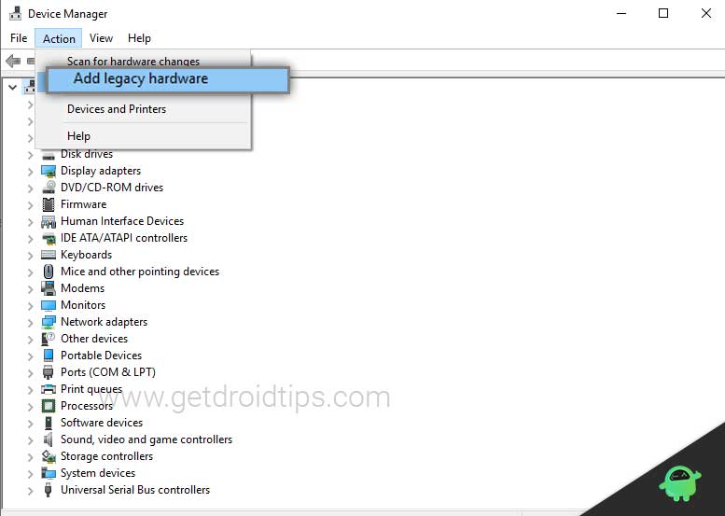Click the Display adapters icon

49,171
